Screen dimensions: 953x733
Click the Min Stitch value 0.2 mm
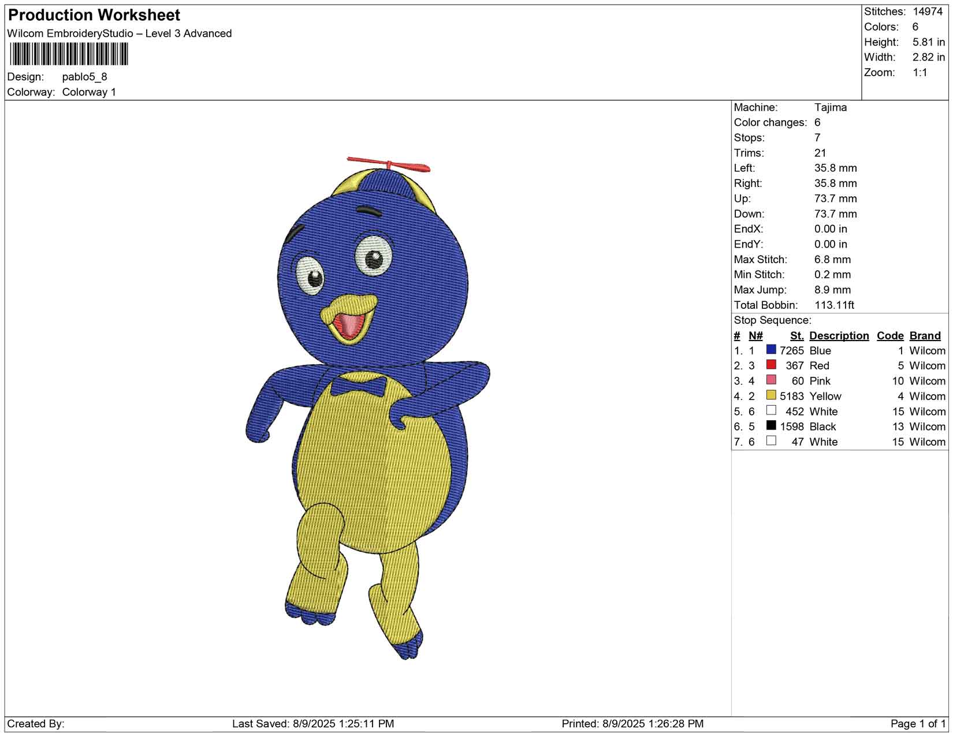832,275
